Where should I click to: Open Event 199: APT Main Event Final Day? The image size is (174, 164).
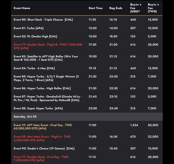[43, 127]
